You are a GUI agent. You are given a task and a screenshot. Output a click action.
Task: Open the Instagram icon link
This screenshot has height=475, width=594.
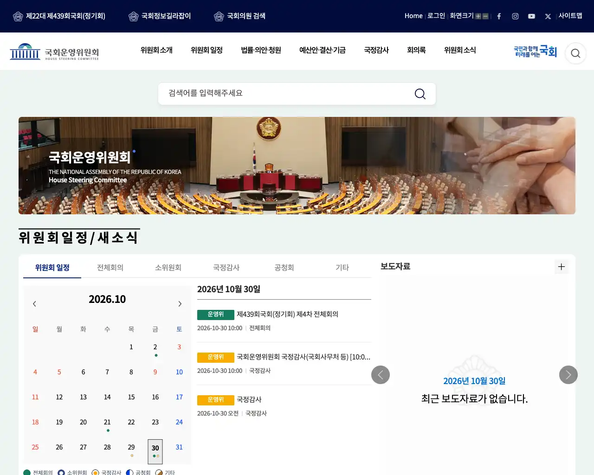pos(515,16)
